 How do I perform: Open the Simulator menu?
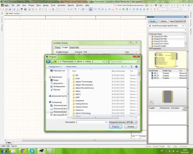[62, 5]
